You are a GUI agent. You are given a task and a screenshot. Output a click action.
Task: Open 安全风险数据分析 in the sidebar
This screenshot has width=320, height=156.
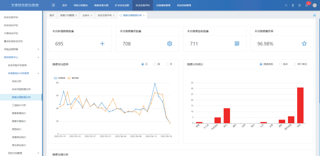click(21, 89)
